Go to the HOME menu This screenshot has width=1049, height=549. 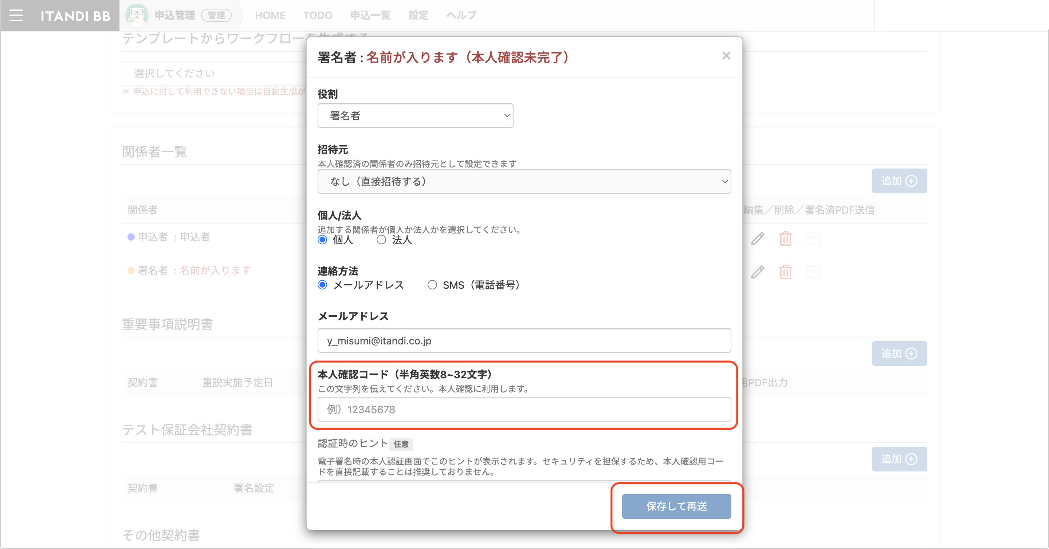coord(270,15)
